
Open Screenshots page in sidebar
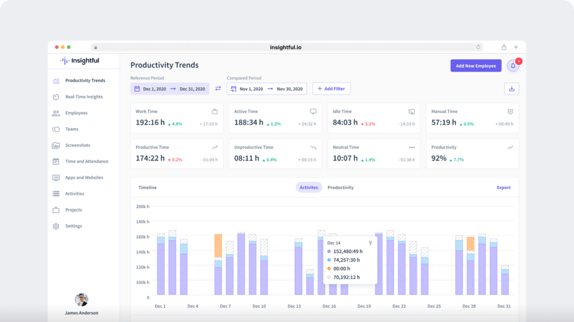coord(77,145)
